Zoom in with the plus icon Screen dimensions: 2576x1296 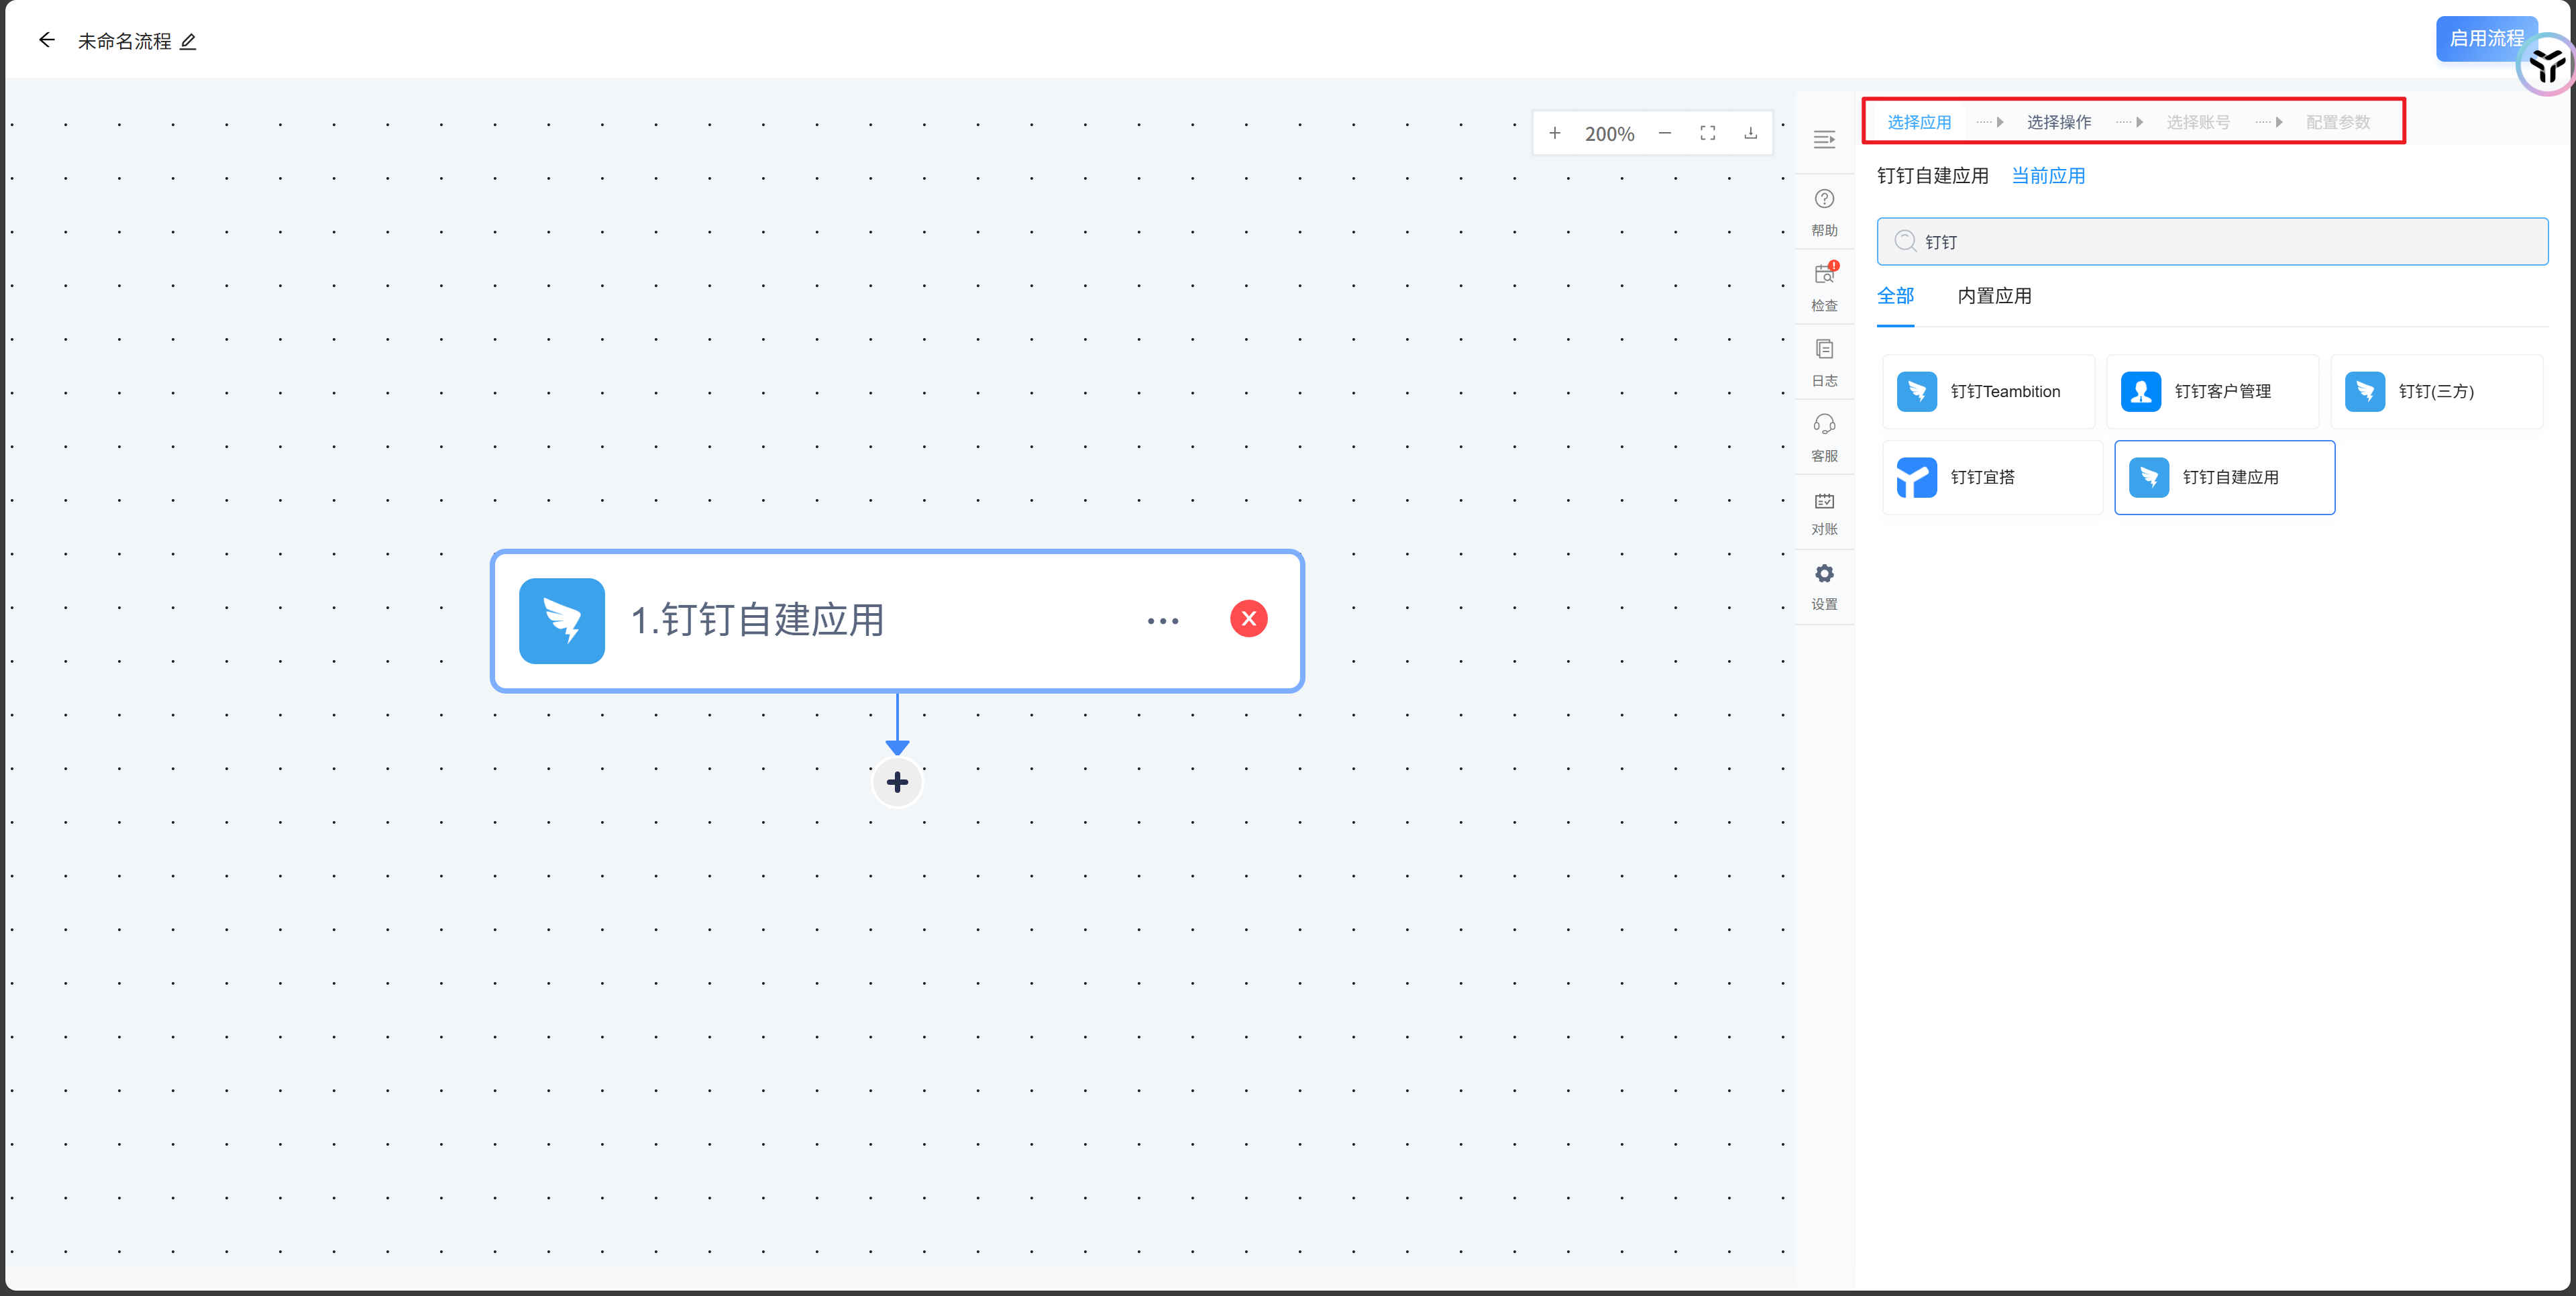coord(1554,133)
